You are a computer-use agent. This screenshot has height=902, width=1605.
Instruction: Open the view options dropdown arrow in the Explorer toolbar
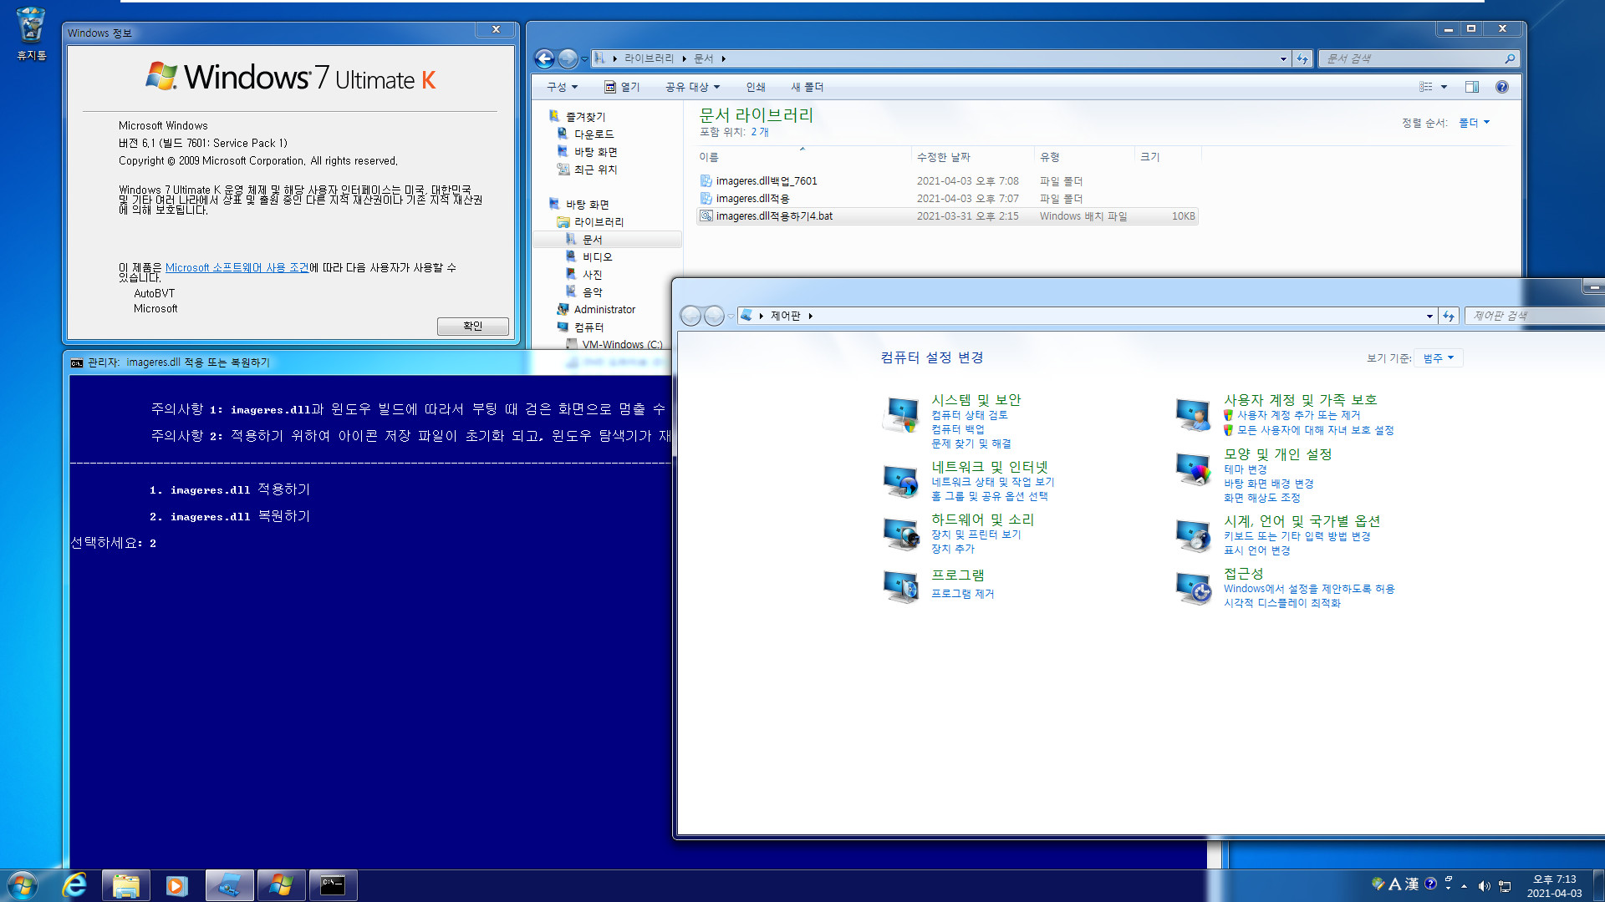point(1444,87)
